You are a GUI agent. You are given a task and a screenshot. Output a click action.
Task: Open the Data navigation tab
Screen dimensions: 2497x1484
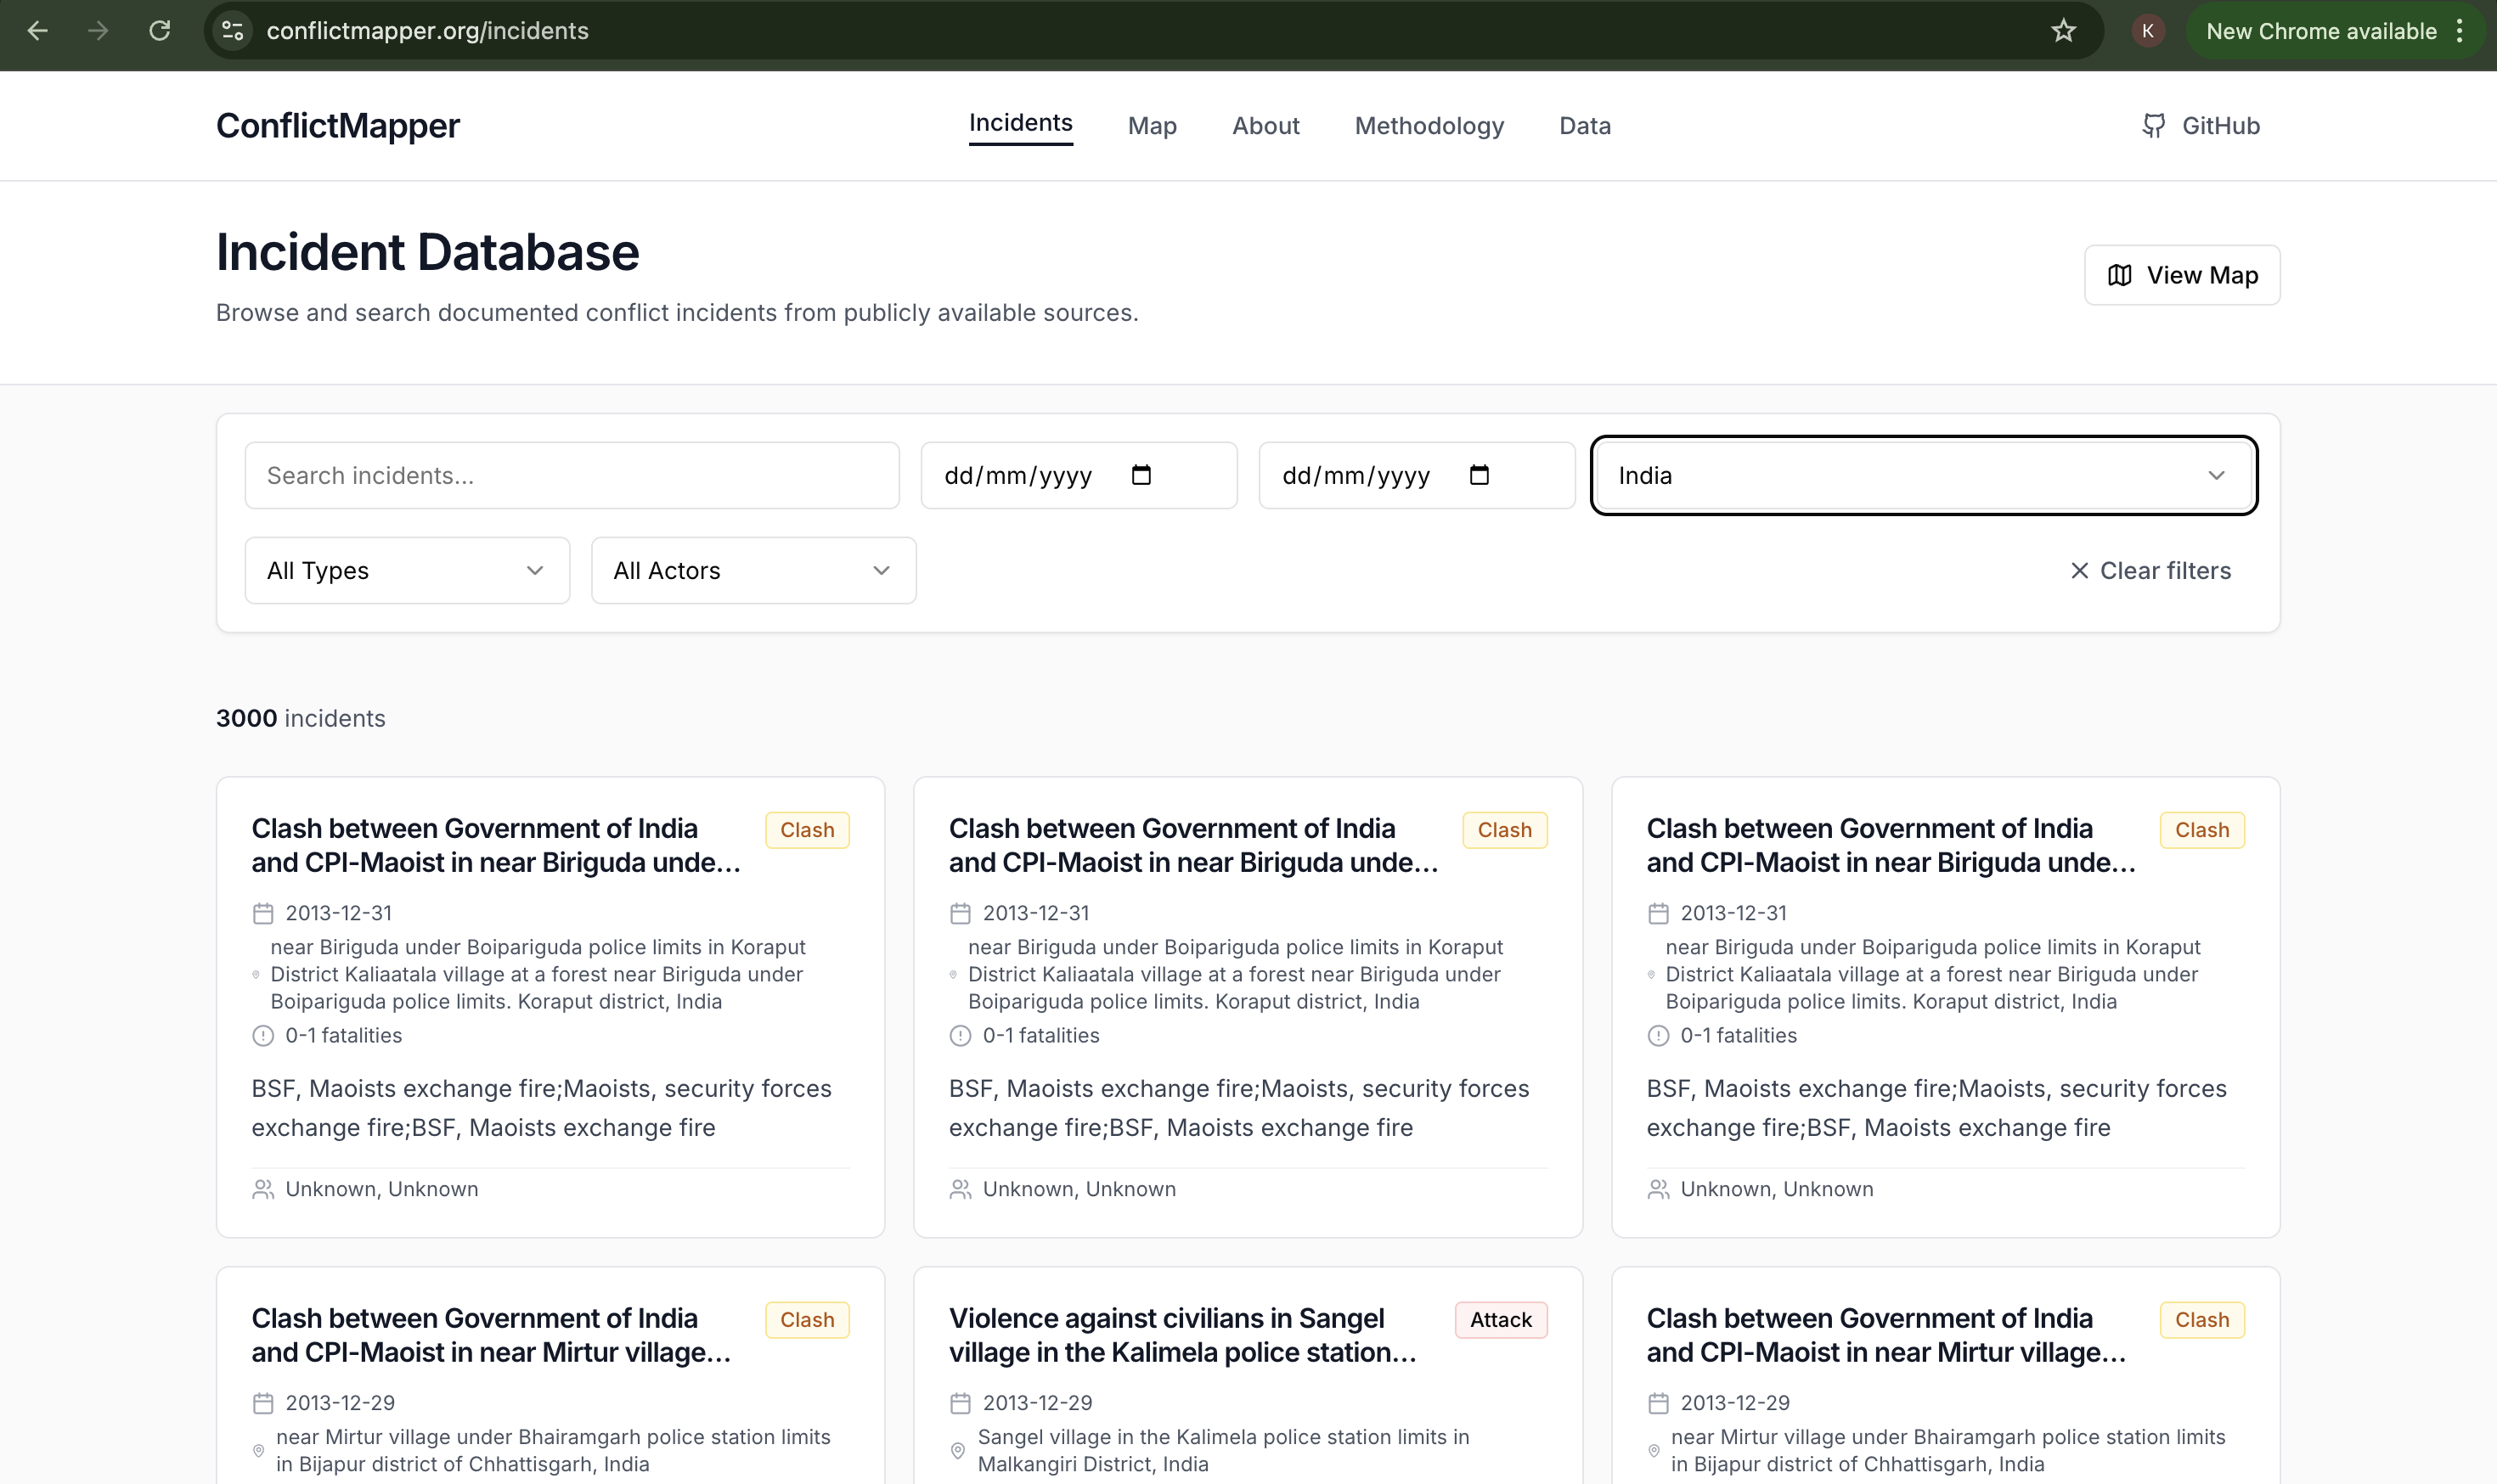pyautogui.click(x=1585, y=126)
